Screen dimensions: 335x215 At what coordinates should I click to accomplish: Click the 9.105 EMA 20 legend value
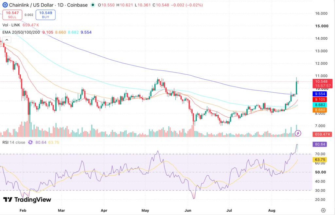tap(48, 32)
